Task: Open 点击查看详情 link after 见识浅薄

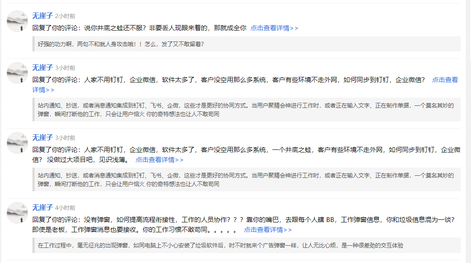Action: 160,159
